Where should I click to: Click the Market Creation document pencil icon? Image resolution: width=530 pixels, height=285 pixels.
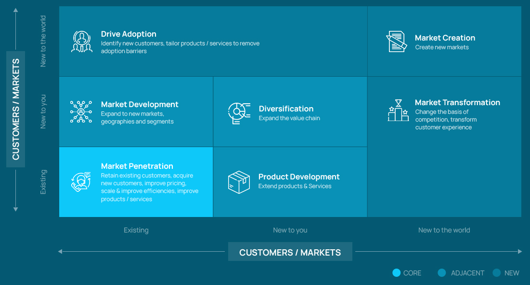click(x=396, y=41)
